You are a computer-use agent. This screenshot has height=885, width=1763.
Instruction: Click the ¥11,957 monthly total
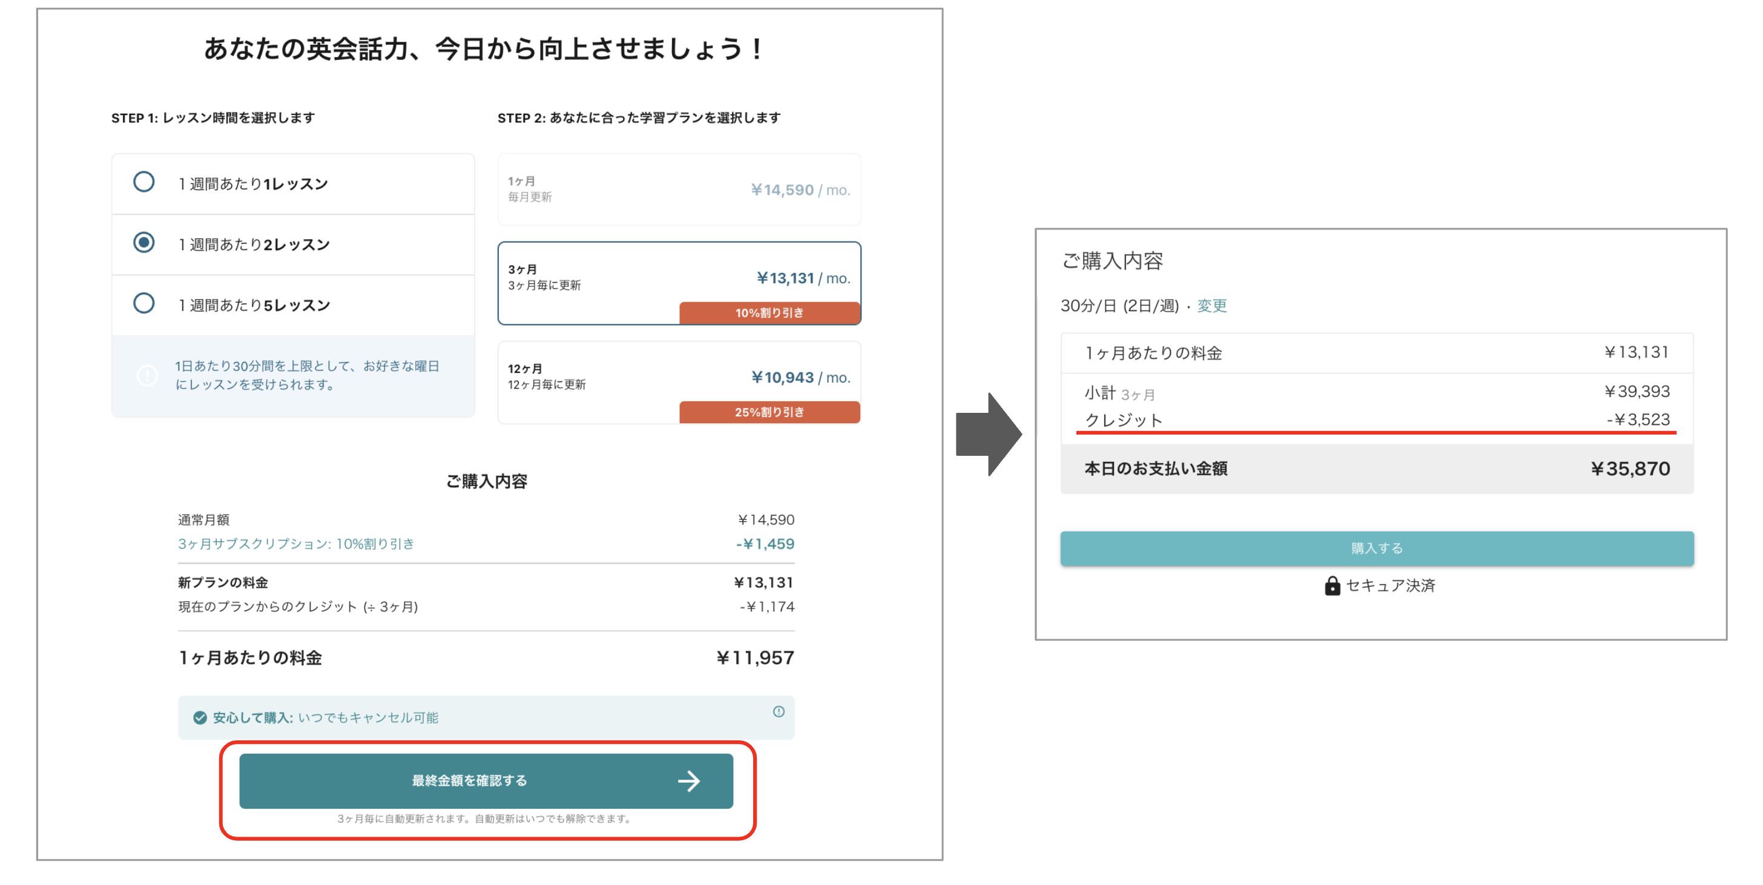tap(755, 658)
